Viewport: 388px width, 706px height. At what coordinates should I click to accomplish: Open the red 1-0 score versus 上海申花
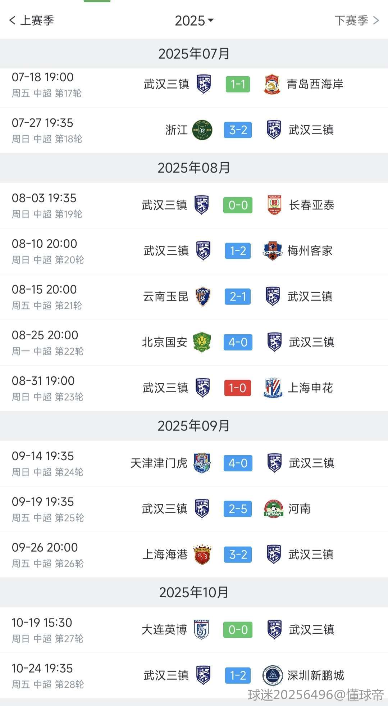[x=238, y=388]
